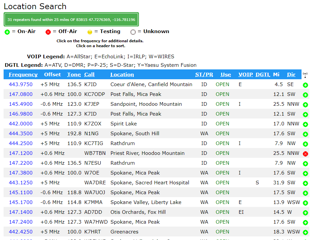Screen dimensions: 313x240
Task: Click the red Off-Air legend icon
Action: 48,32
